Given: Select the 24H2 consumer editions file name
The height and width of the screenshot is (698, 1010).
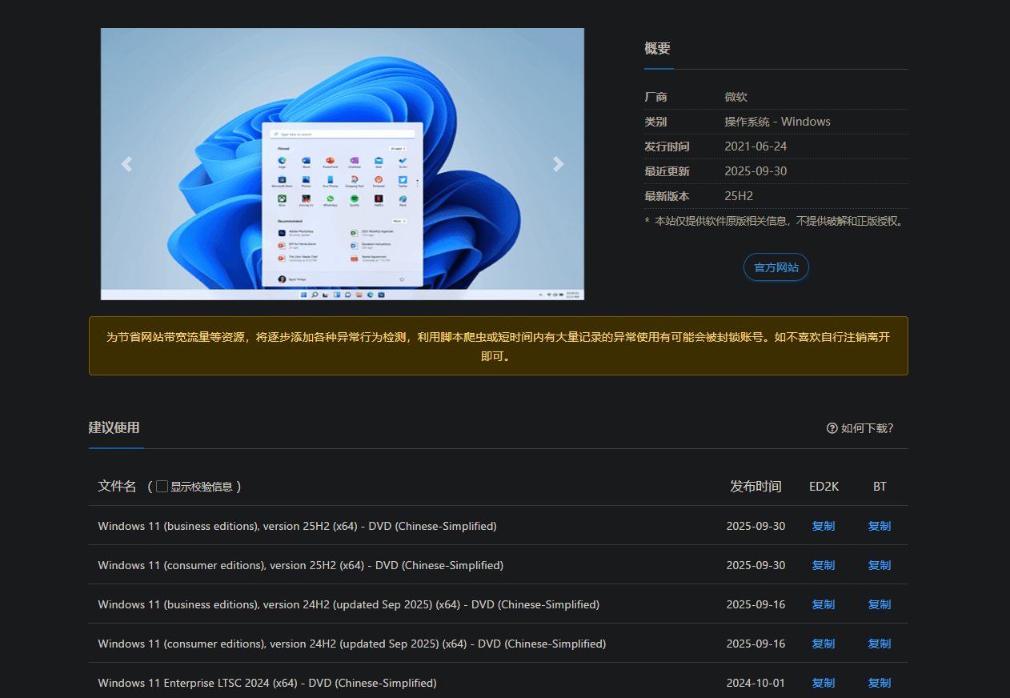Looking at the screenshot, I should click(351, 644).
